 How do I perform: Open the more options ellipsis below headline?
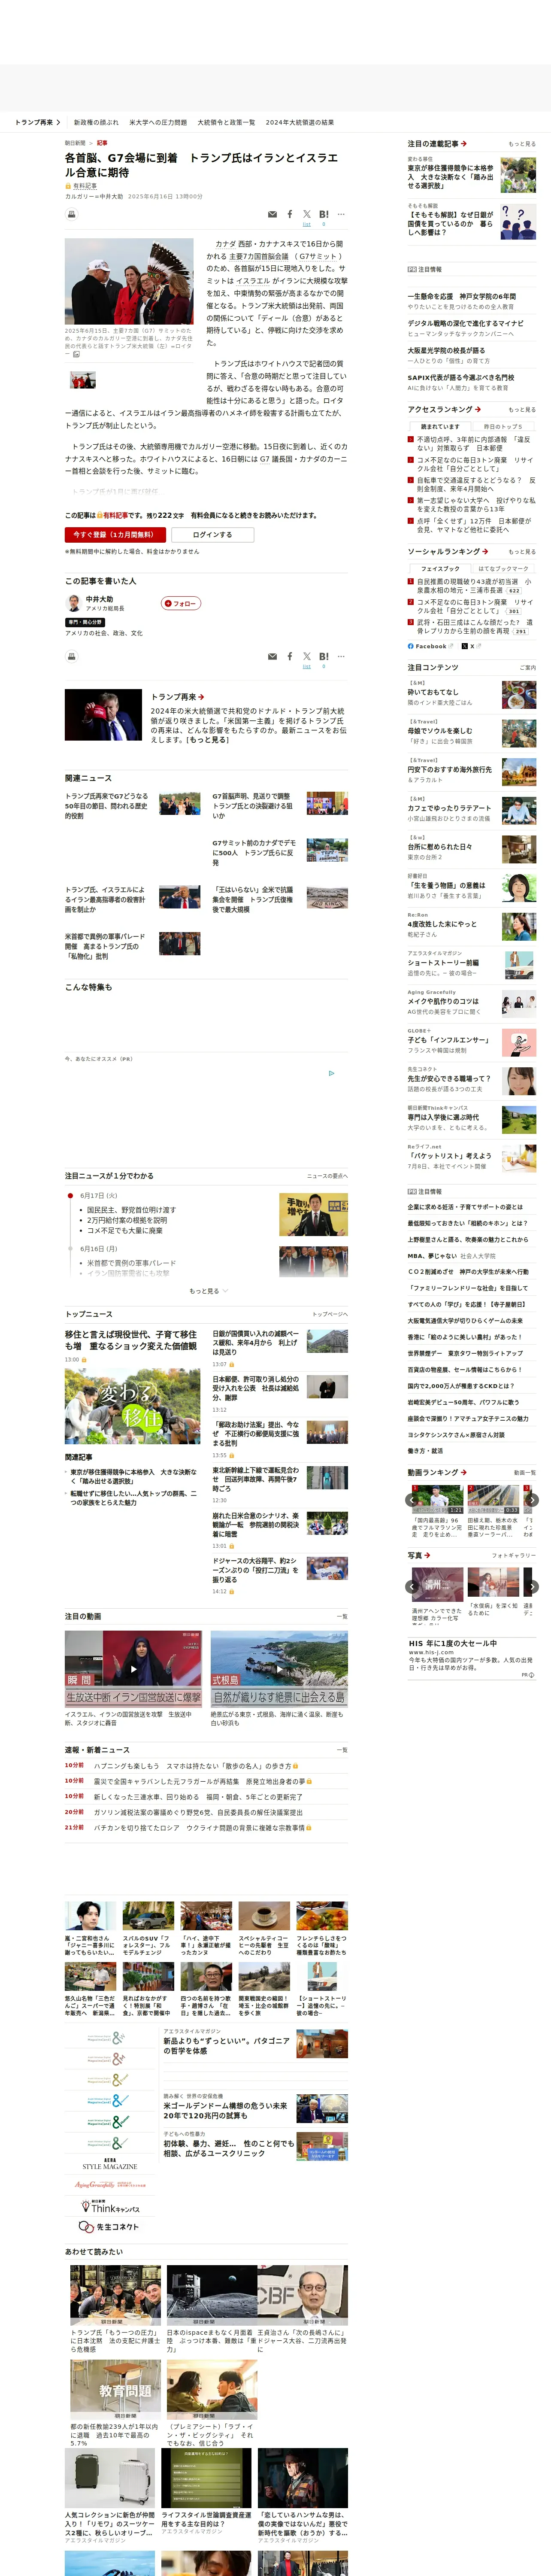pyautogui.click(x=341, y=214)
